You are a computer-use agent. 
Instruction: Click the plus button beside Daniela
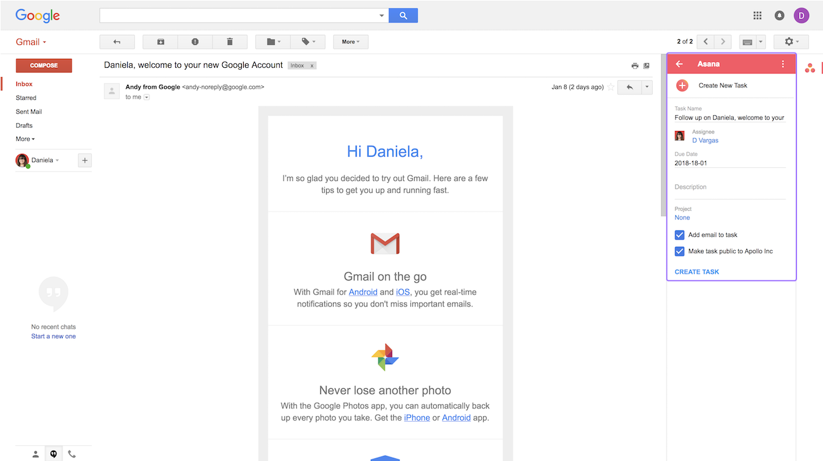coord(85,160)
